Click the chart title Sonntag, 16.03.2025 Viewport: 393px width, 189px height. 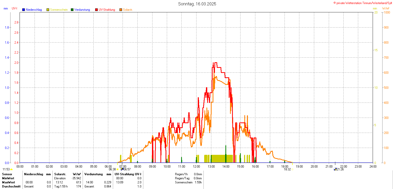pos(197,4)
